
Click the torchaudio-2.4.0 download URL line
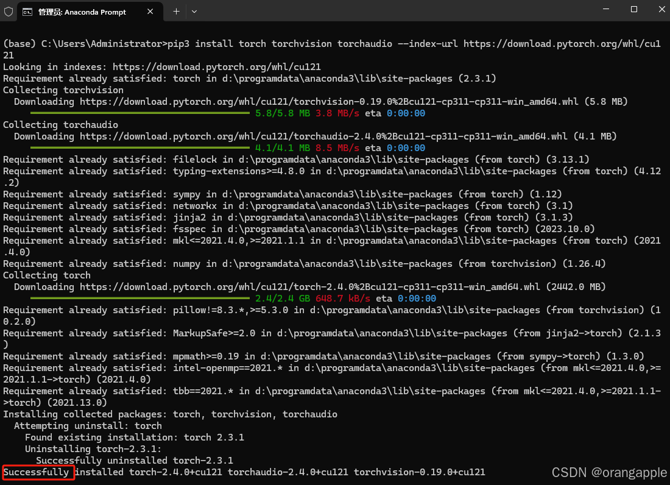click(x=316, y=136)
